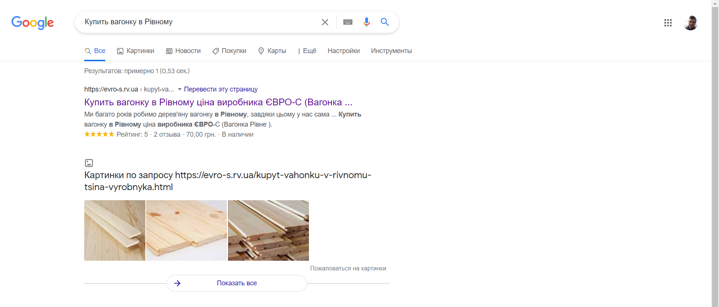Click the Показать все button

237,283
